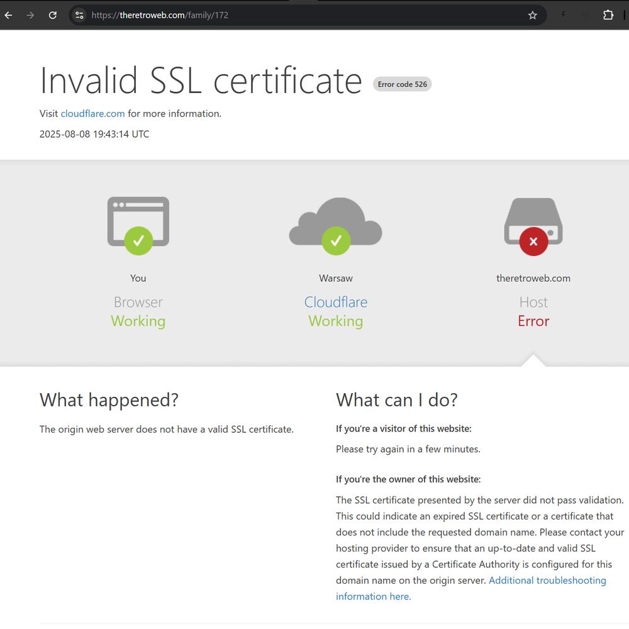
Task: Open the cloudflare.com link
Action: pyautogui.click(x=92, y=113)
